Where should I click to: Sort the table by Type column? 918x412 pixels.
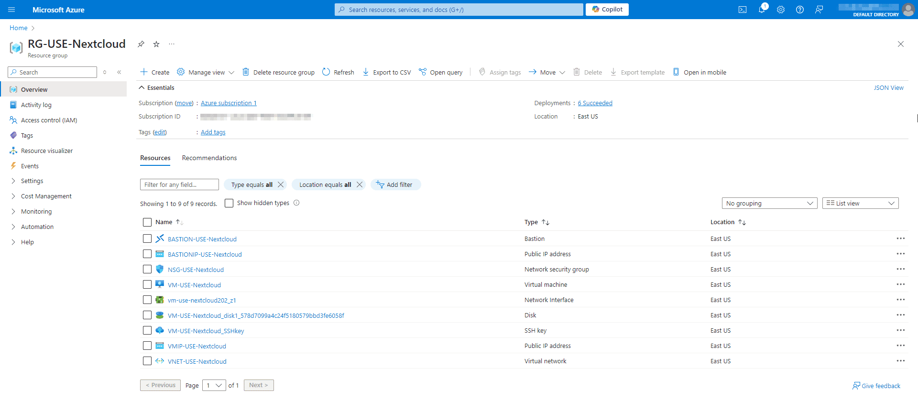tap(537, 222)
